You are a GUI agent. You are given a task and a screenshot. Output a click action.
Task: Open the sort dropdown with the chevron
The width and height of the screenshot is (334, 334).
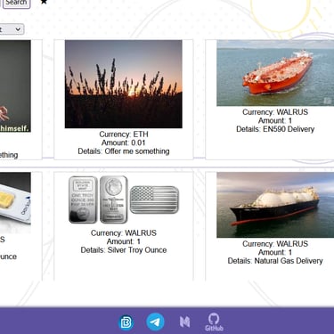pos(12,29)
